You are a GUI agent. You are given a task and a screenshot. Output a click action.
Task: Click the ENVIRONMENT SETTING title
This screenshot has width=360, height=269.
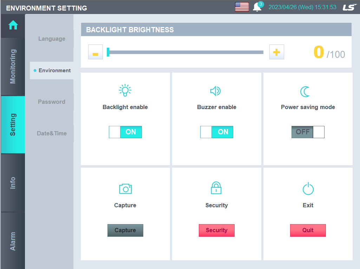[x=47, y=8]
